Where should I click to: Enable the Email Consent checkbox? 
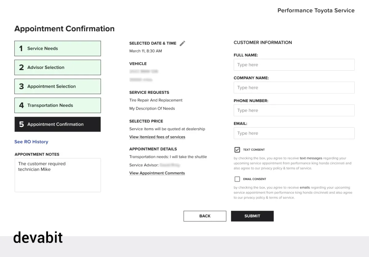(237, 179)
